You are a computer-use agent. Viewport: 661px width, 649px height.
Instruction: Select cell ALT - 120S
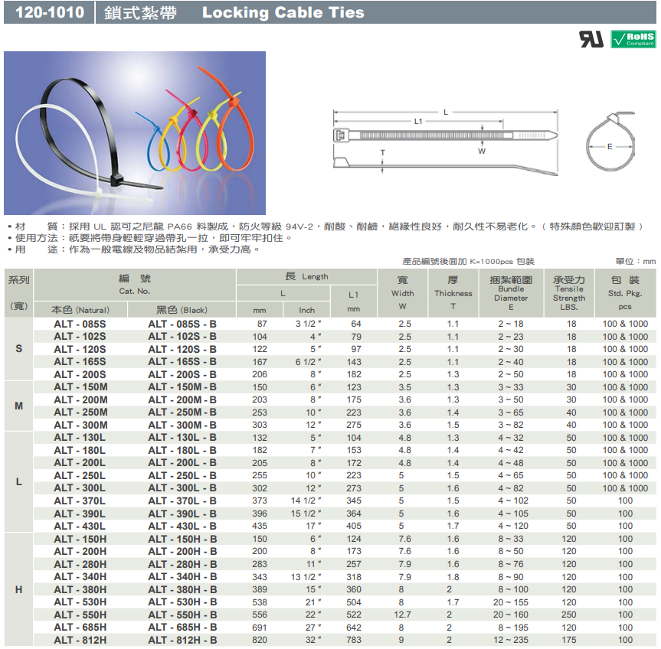pos(80,349)
